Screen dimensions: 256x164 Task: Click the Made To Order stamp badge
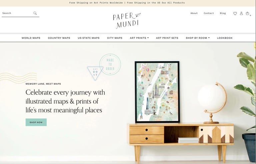coord(110,64)
